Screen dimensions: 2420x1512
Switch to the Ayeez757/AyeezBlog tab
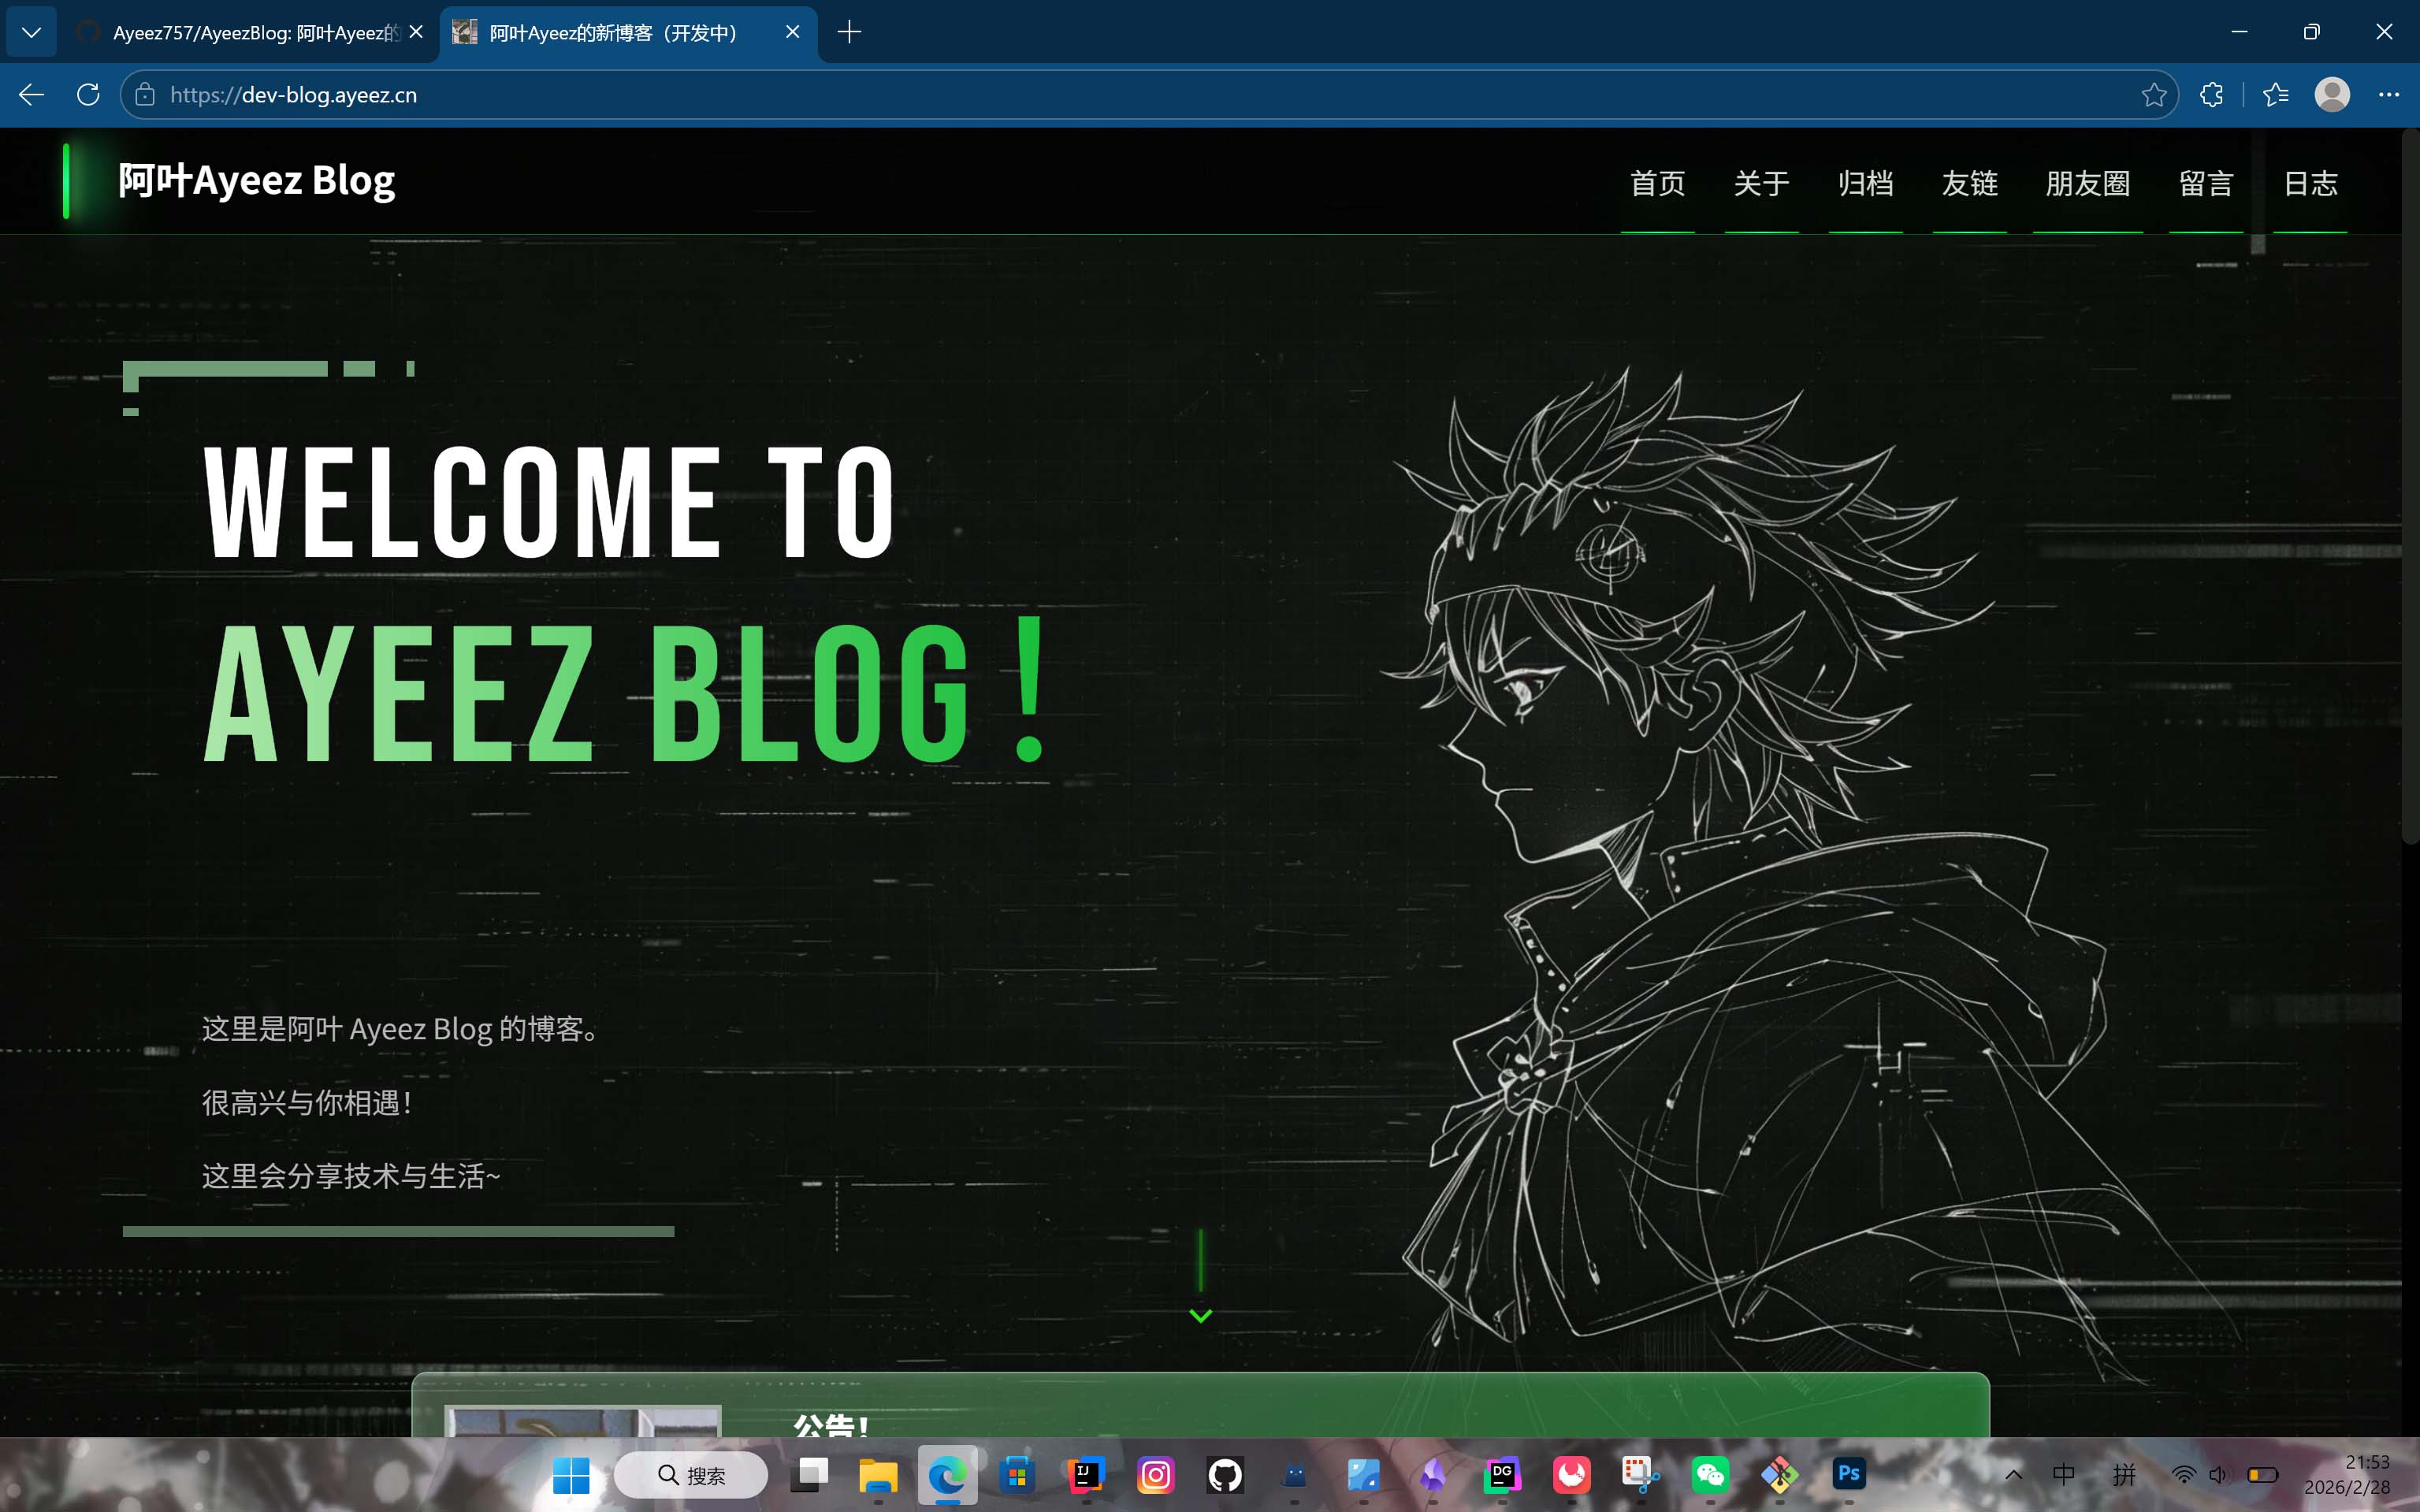255,33
